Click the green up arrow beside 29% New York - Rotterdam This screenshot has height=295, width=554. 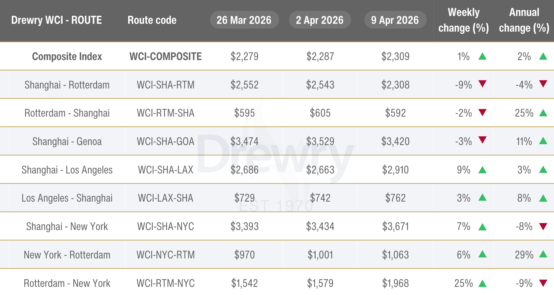tap(543, 254)
